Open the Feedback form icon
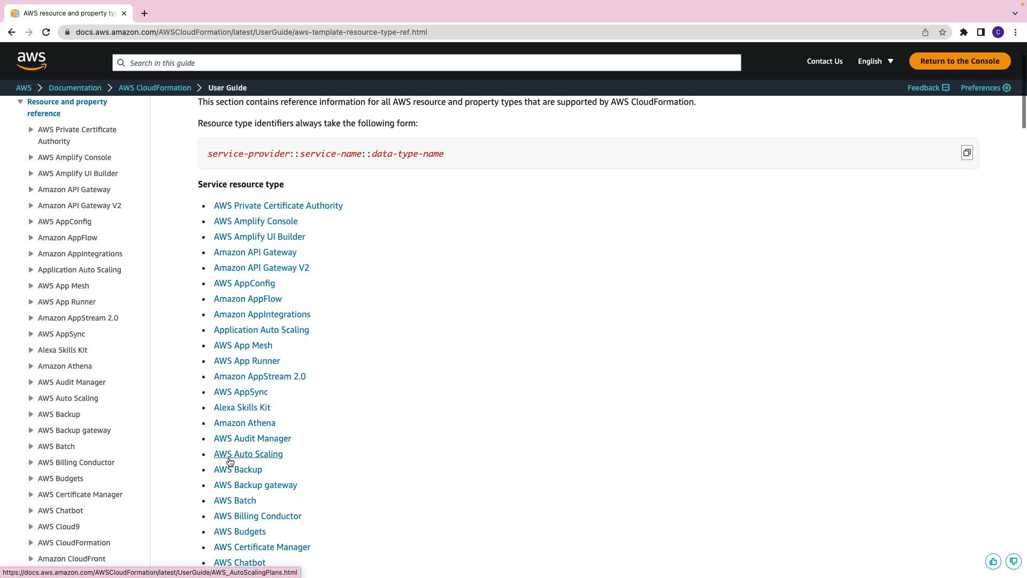Image resolution: width=1027 pixels, height=578 pixels. [x=946, y=88]
